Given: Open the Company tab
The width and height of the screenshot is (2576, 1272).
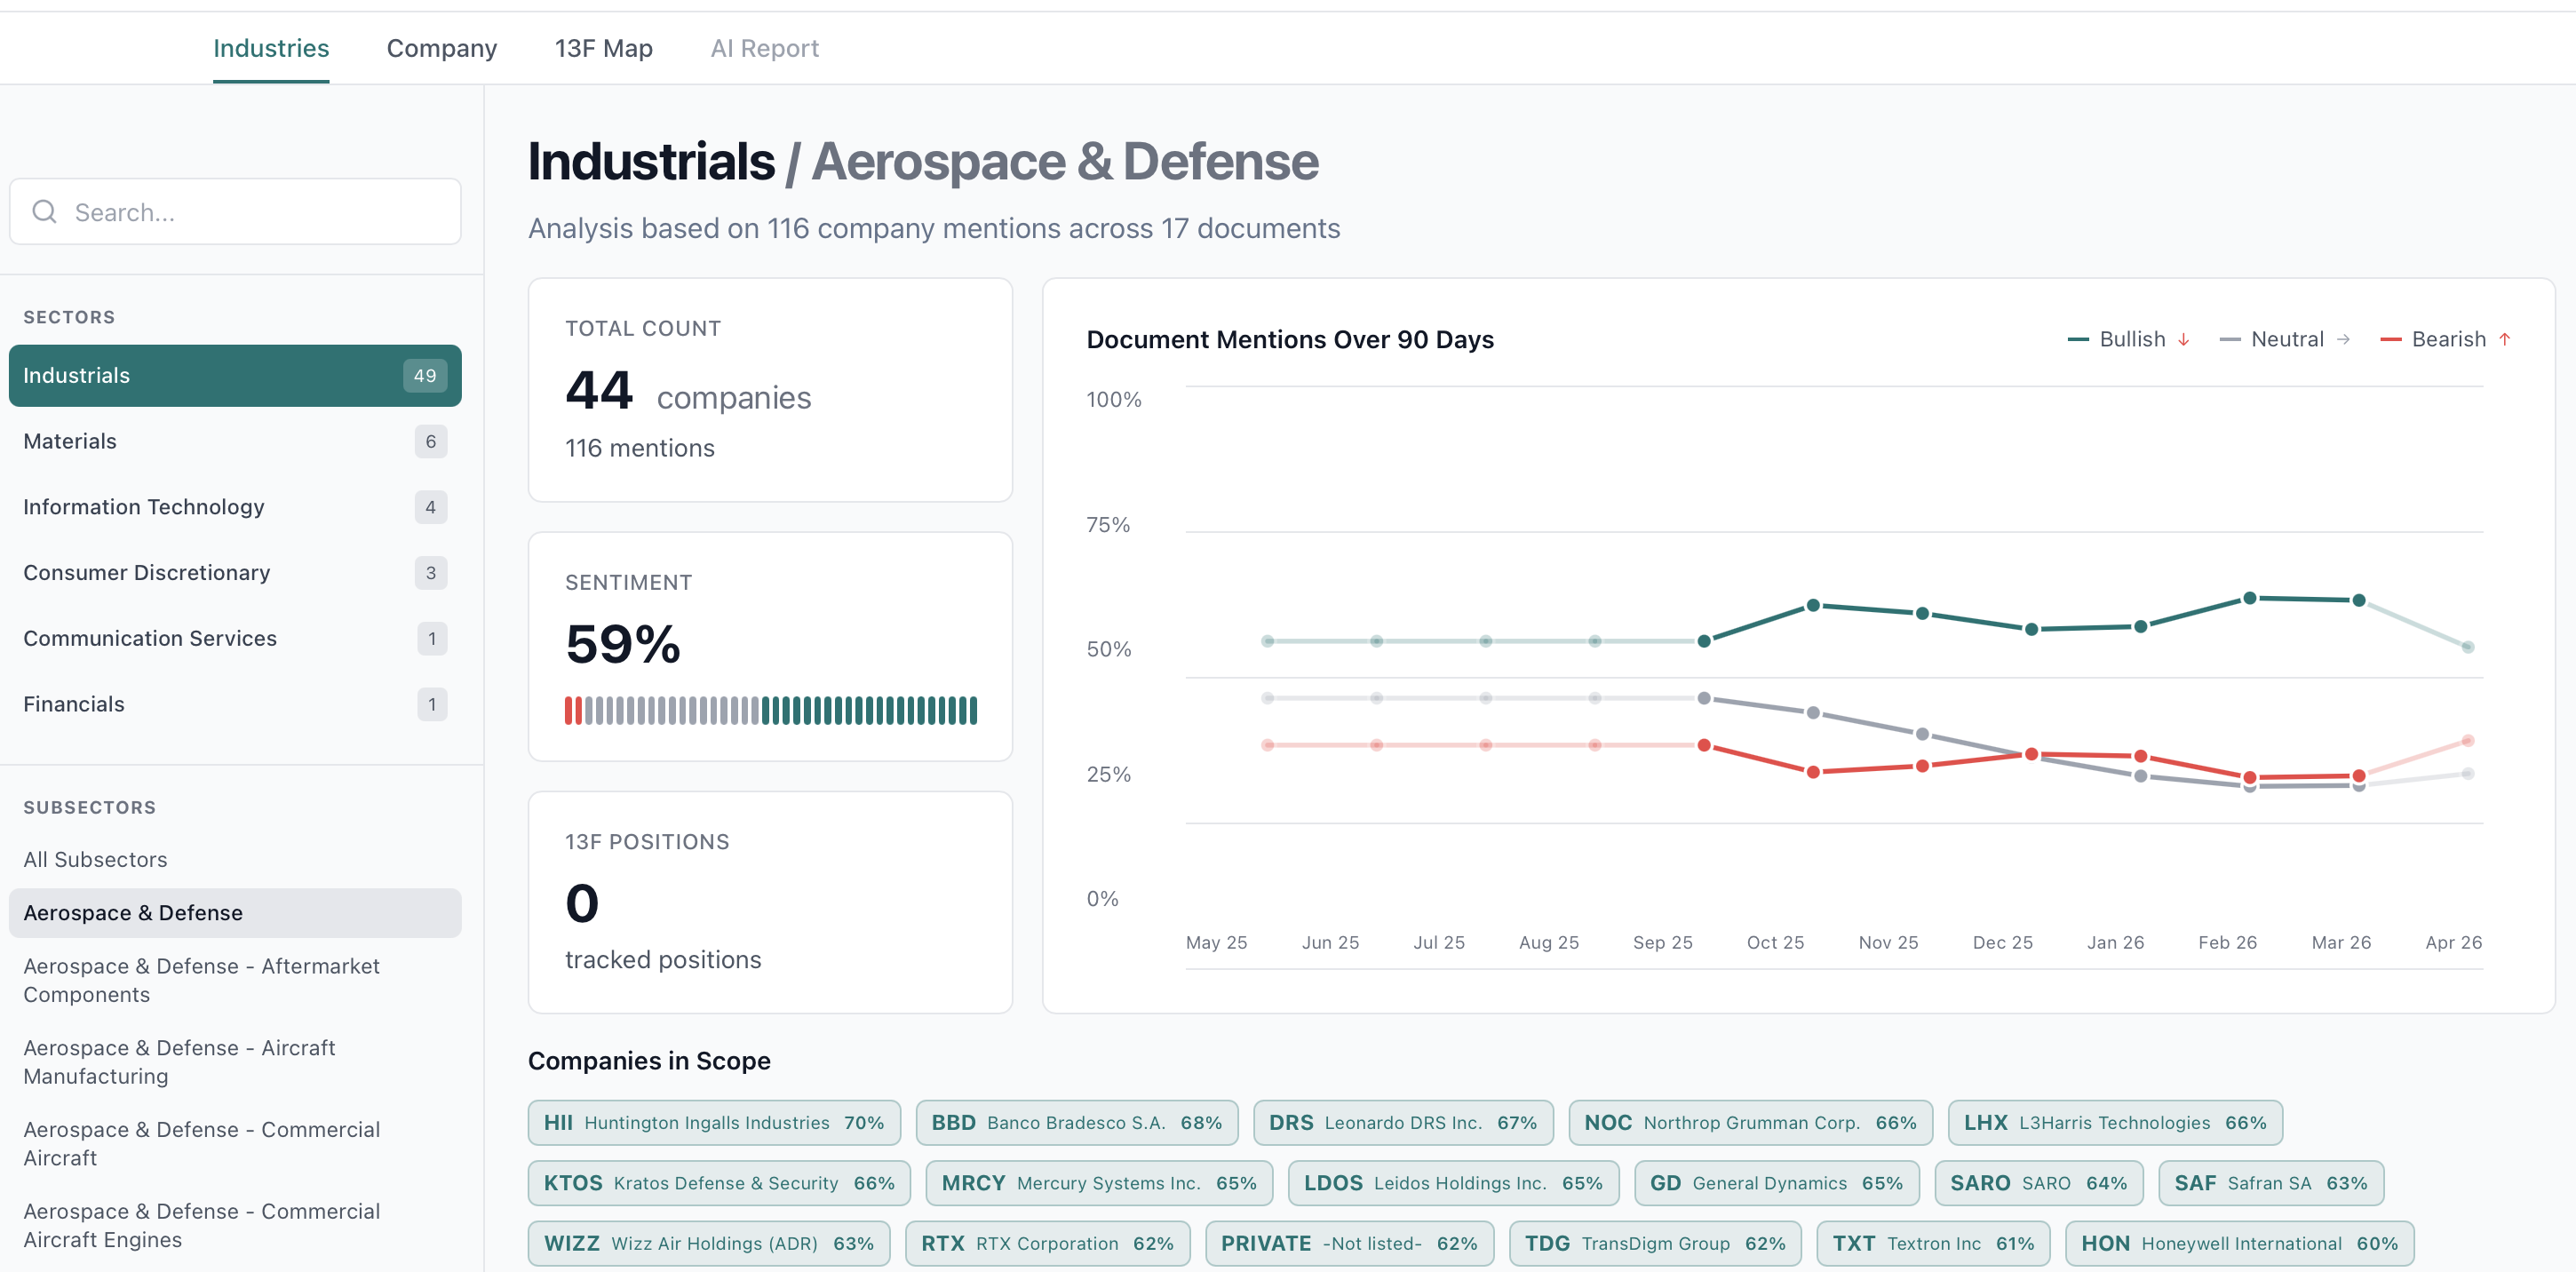Looking at the screenshot, I should [442, 48].
